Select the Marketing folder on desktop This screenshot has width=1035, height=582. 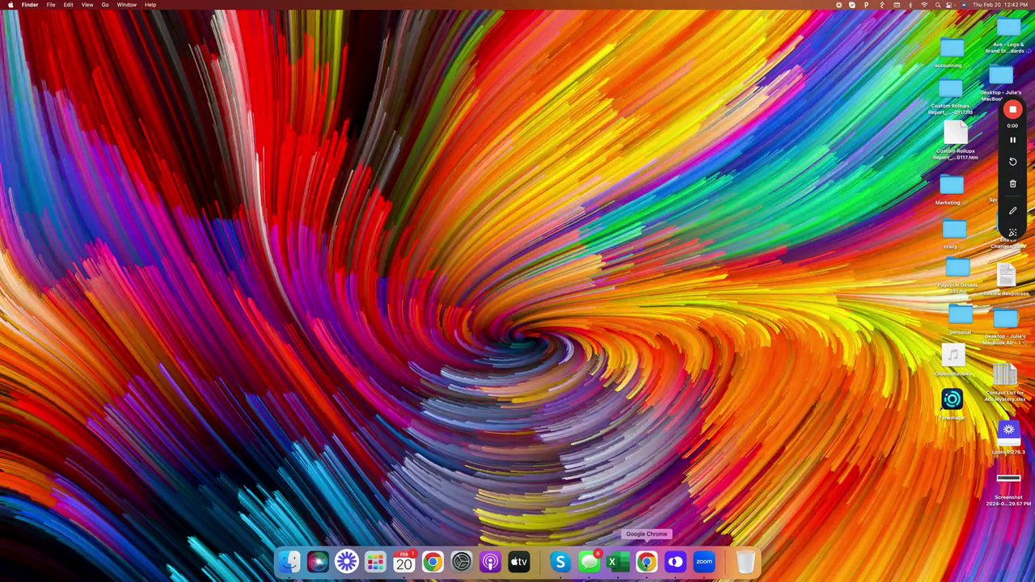point(952,186)
